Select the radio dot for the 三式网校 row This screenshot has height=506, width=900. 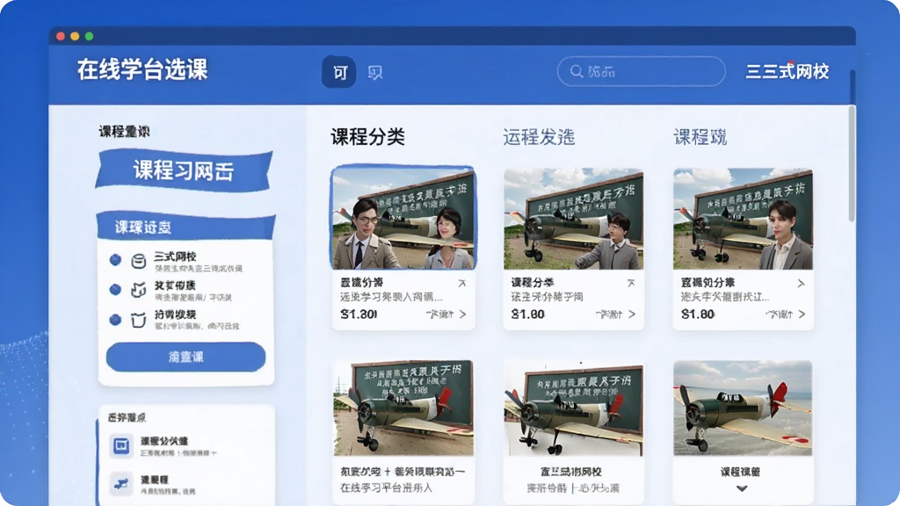(115, 260)
